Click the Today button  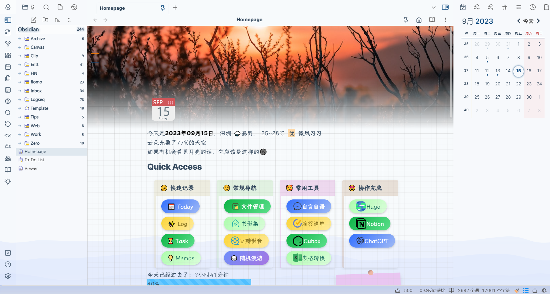click(180, 207)
